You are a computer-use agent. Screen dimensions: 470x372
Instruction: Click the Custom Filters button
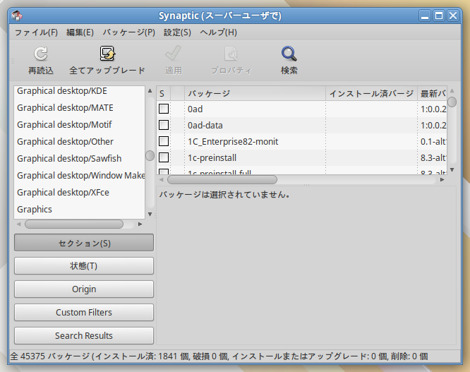tap(84, 312)
